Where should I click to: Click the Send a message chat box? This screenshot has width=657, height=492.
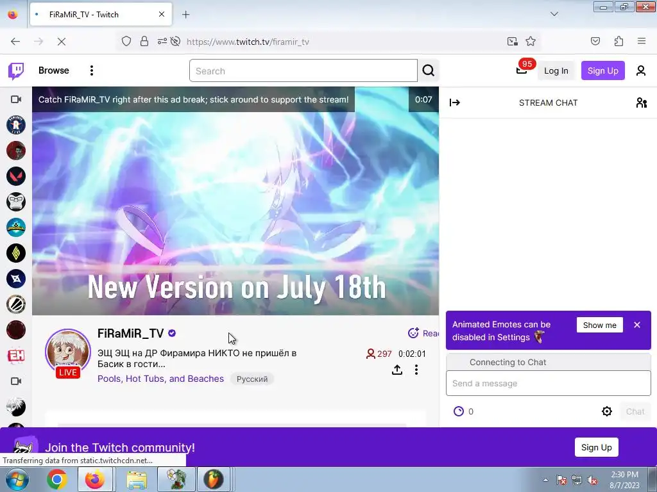click(548, 383)
